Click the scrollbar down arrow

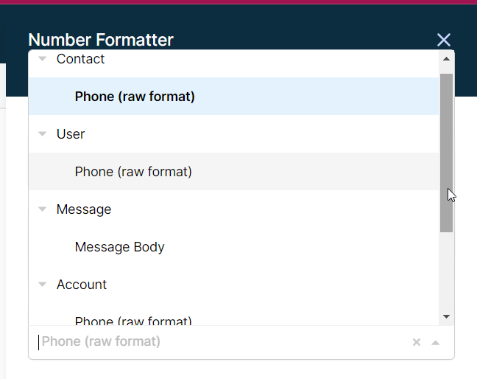(446, 316)
